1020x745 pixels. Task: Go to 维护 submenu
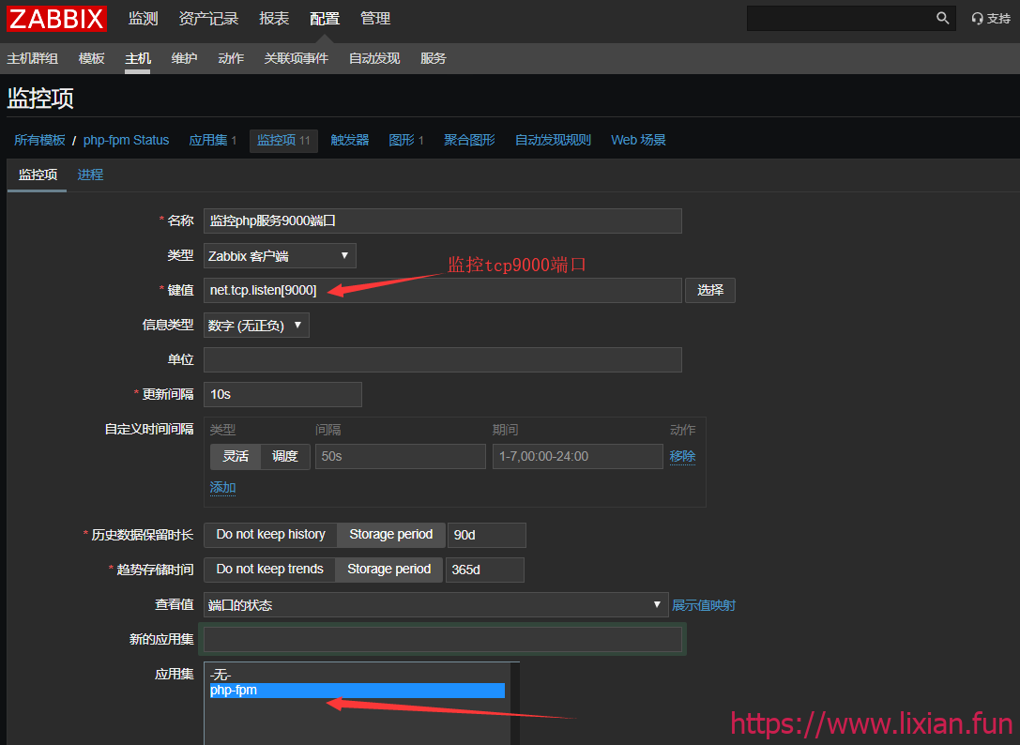(x=184, y=58)
